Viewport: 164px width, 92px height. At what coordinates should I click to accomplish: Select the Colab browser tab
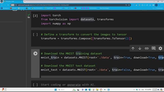click(x=13, y=2)
